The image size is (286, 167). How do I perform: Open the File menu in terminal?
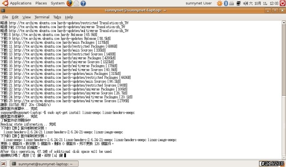coord(5,17)
